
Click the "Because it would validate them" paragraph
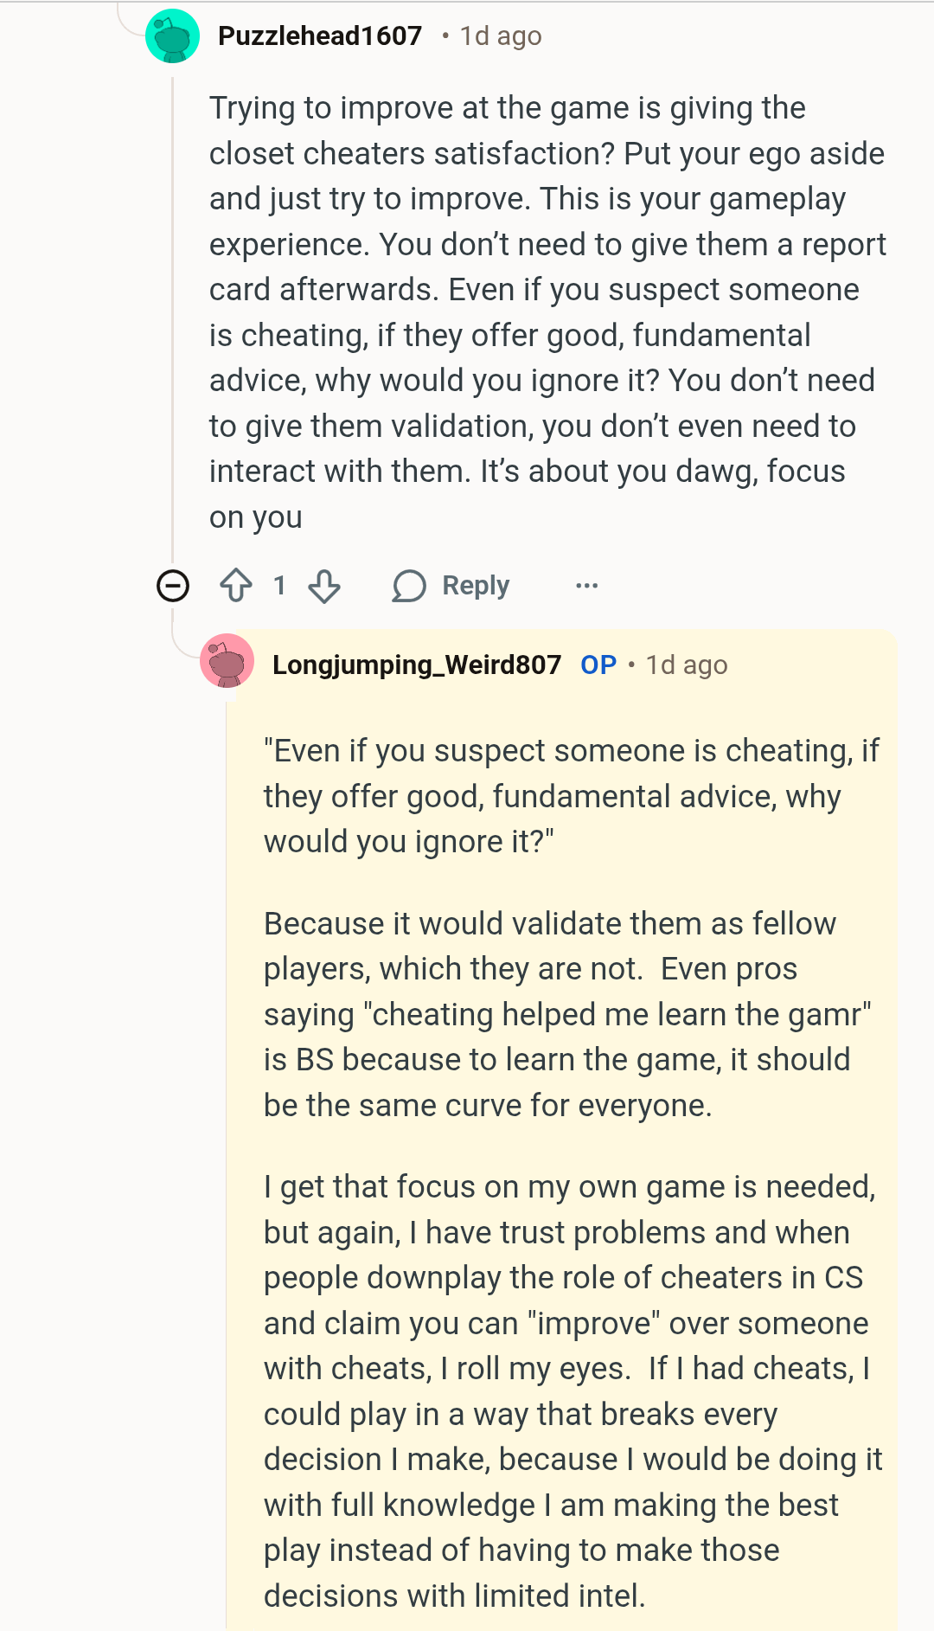tap(566, 1014)
